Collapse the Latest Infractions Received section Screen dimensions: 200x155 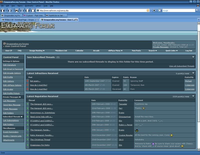pyautogui.click(x=193, y=73)
